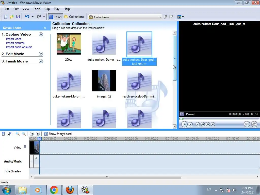Screen dimensions: 260x195
Task: Open the Clip menu
Action: pos(47,9)
